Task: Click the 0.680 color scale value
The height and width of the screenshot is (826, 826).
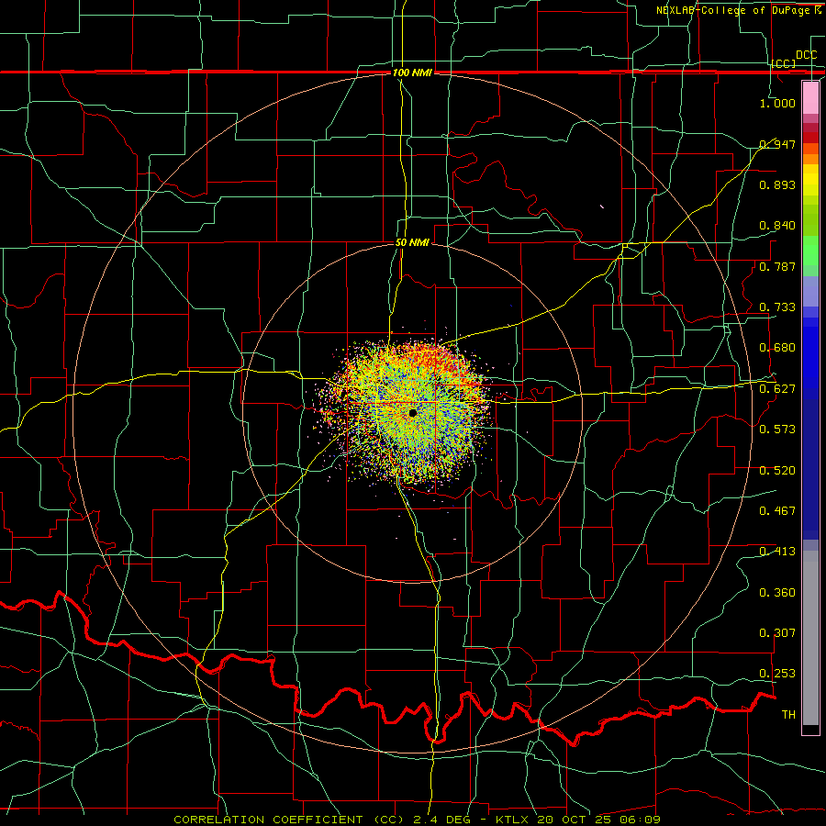Action: 777,348
